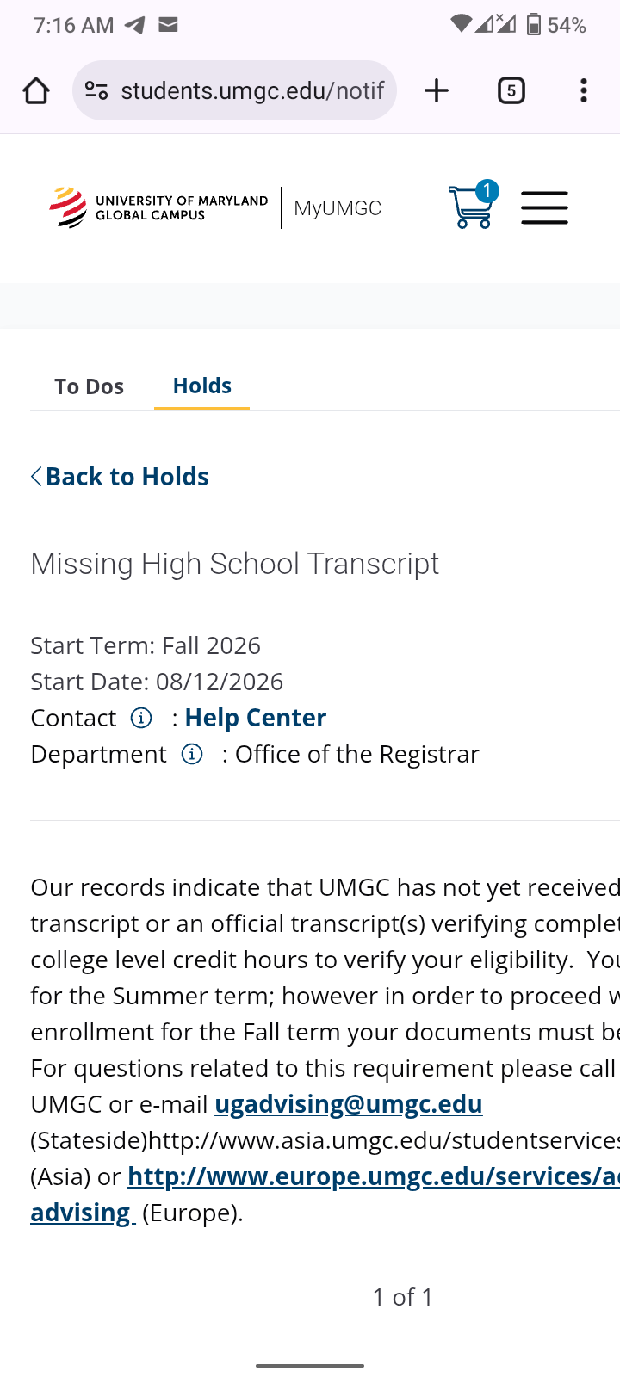Click the University of Maryland Global Campus logo
The image size is (620, 1377).
(159, 207)
